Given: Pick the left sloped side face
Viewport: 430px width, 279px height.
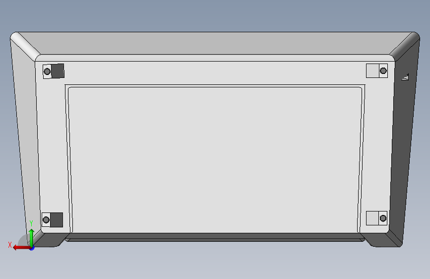Looking at the screenshot, I should point(25,138).
